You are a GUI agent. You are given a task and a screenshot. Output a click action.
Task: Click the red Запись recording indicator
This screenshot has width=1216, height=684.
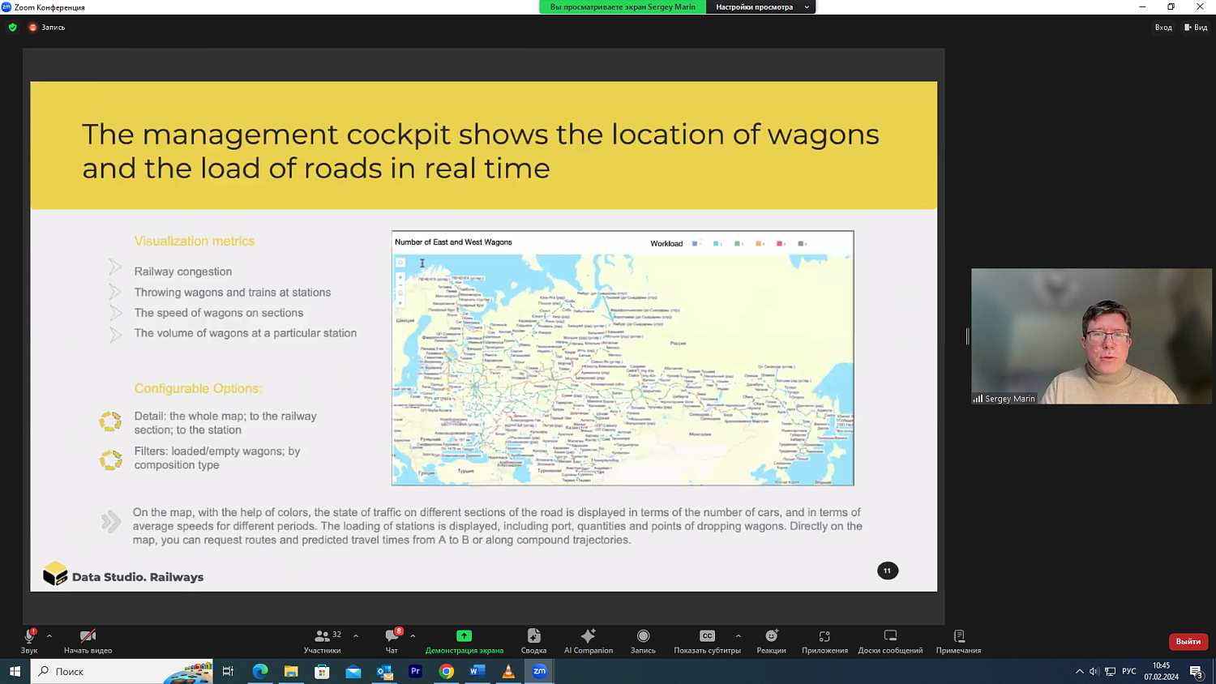pyautogui.click(x=47, y=27)
